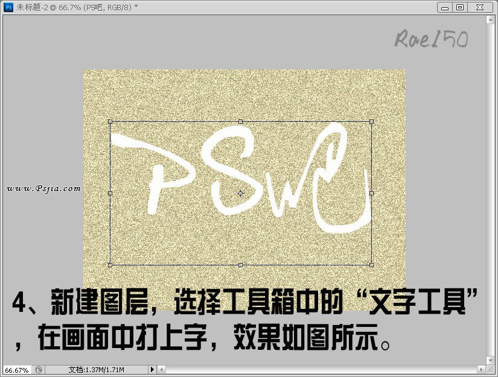Image resolution: width=498 pixels, height=377 pixels.
Task: Click the top-left transform corner handle
Action: click(110, 121)
